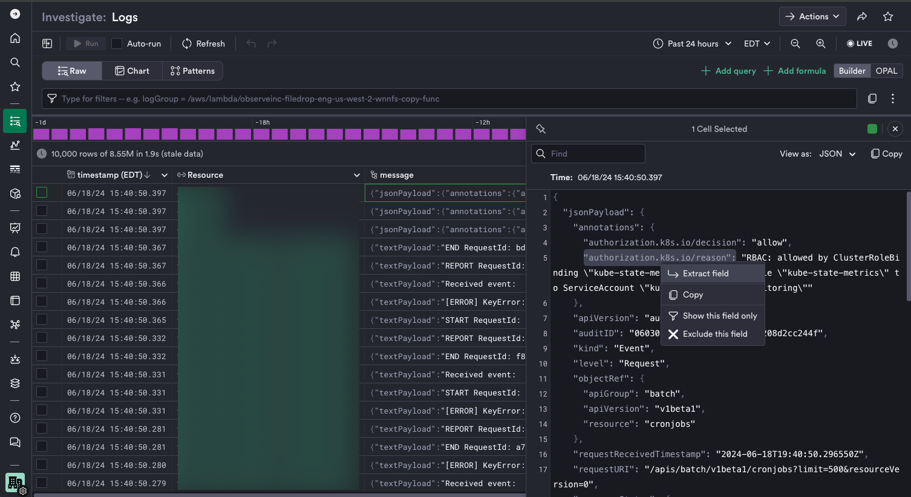Check the row at 15:40:50.279

point(42,482)
